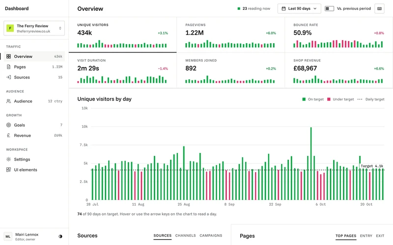Select the Pageviews metric card
The height and width of the screenshot is (245, 393).
(x=230, y=35)
